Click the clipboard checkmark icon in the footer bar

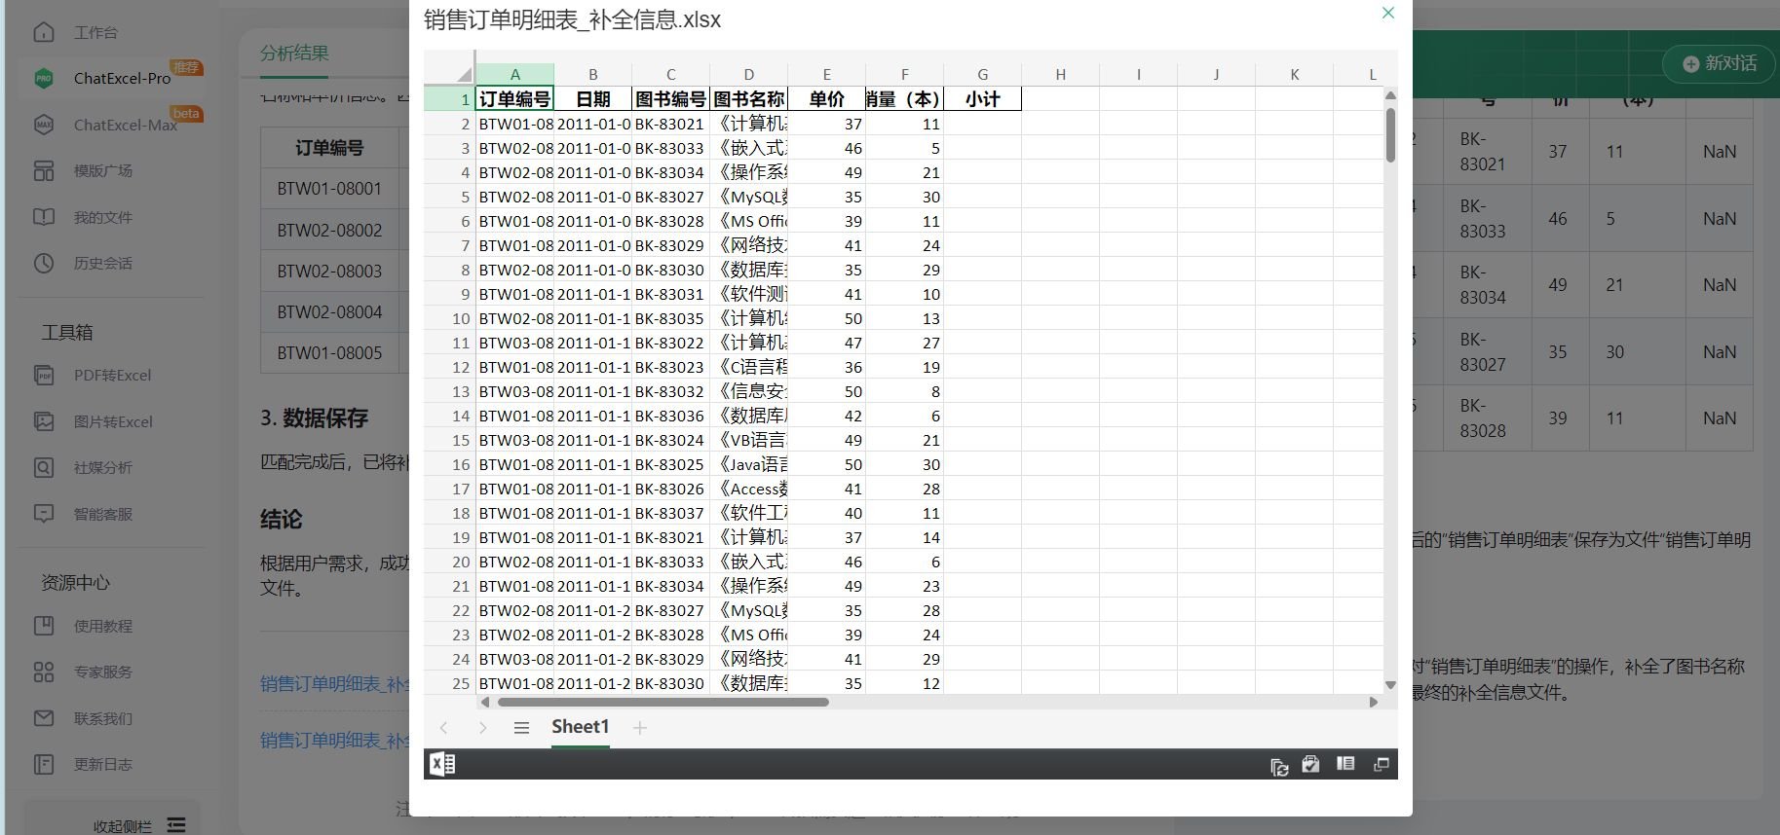(1310, 765)
